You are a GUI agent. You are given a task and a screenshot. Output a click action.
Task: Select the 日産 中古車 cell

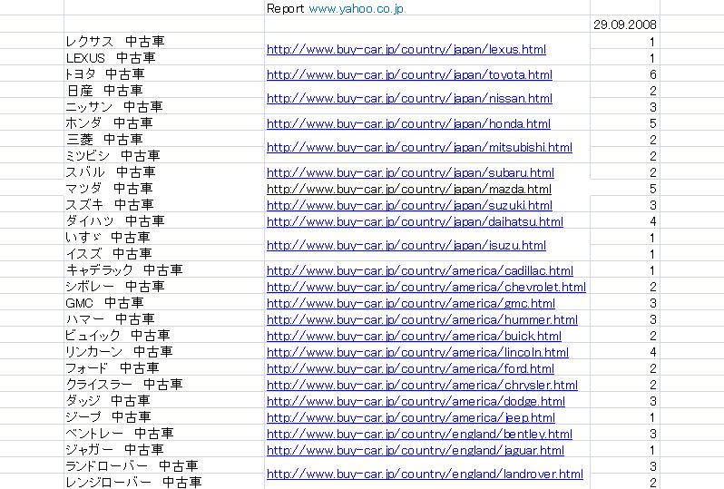pyautogui.click(x=164, y=91)
